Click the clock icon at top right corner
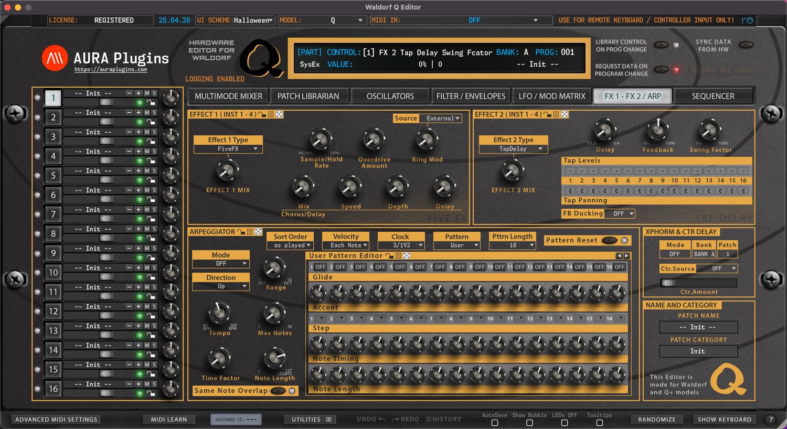Viewport: 787px width, 429px height. click(750, 20)
